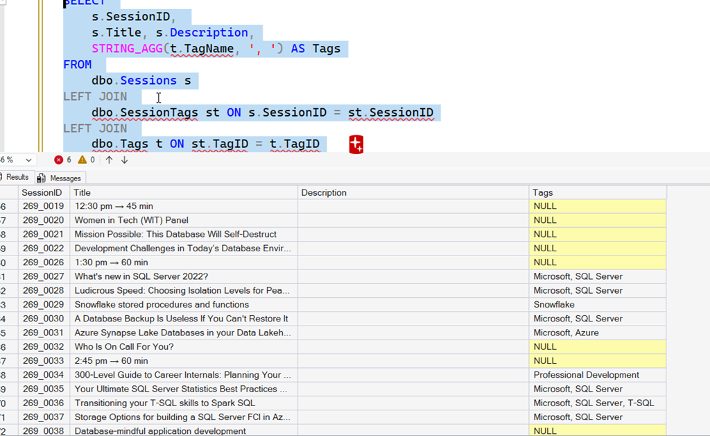Viewport: 710px width, 436px height.
Task: Click the red AI sparkle database icon
Action: [356, 144]
